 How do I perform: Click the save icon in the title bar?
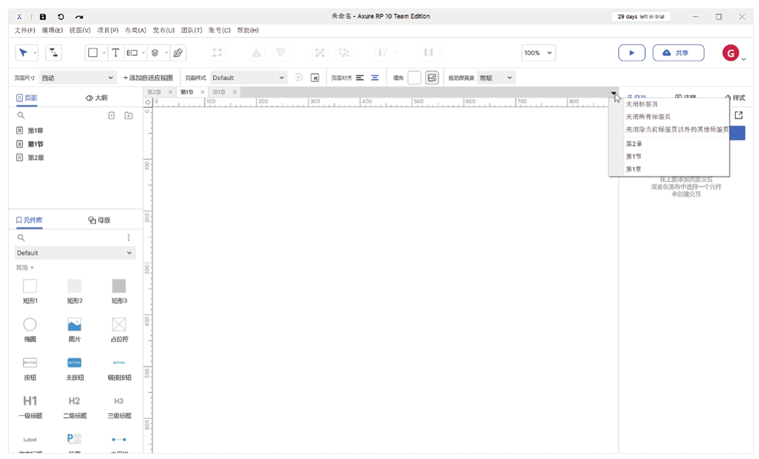click(43, 16)
